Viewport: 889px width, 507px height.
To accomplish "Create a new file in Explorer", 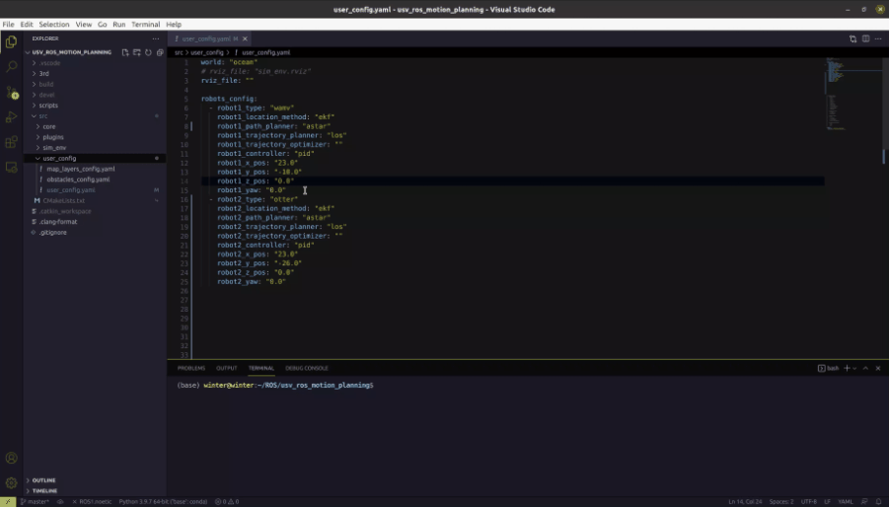I will [x=125, y=52].
